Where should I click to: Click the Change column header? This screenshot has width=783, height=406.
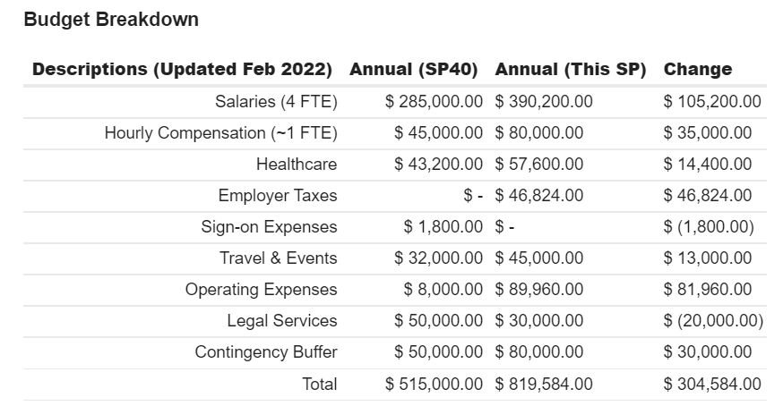(697, 70)
